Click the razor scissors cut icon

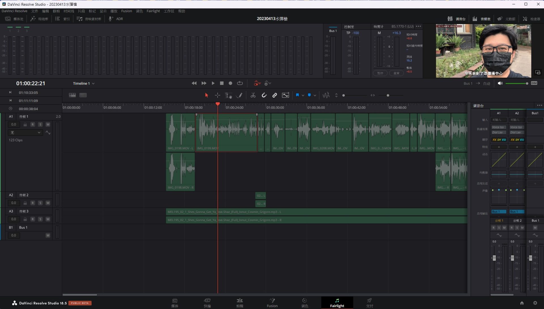point(253,95)
